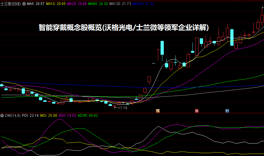Click the MA120: 21.73 label
Screen dimensions: 264x156
click(120, 4)
